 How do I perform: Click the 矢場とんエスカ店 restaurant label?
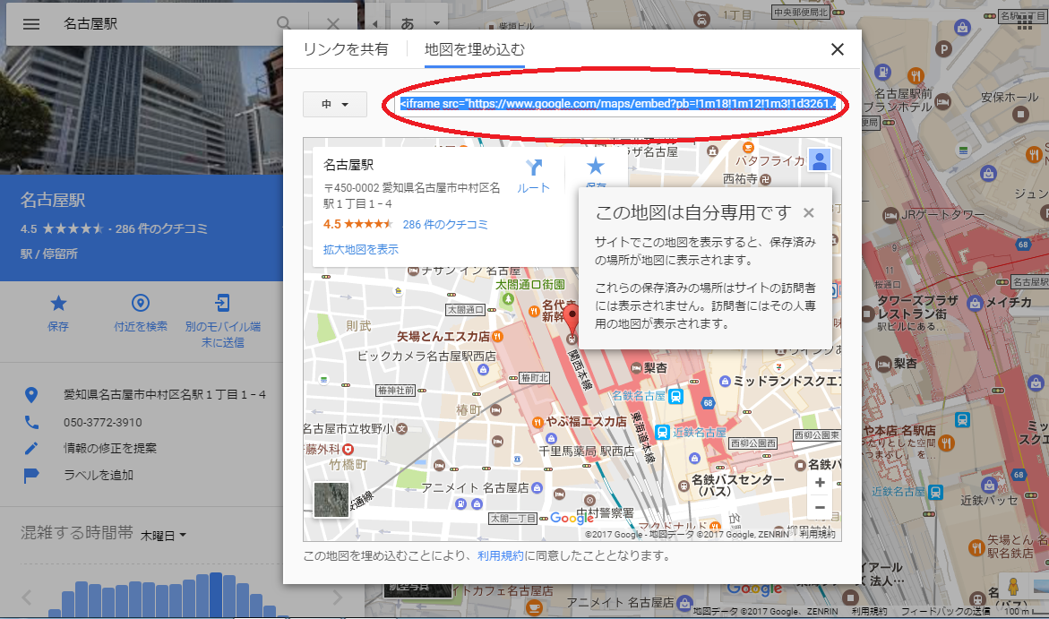pos(443,336)
